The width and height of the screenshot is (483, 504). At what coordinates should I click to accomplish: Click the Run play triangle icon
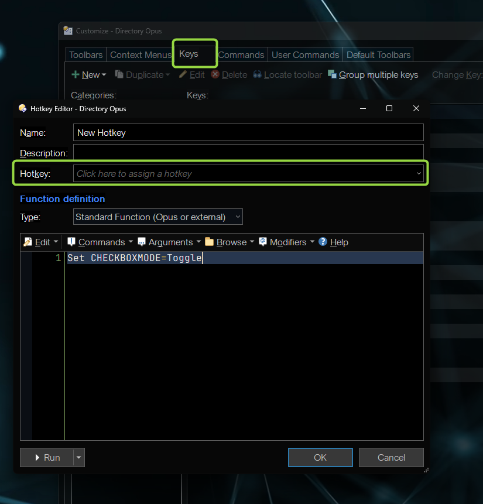point(37,457)
